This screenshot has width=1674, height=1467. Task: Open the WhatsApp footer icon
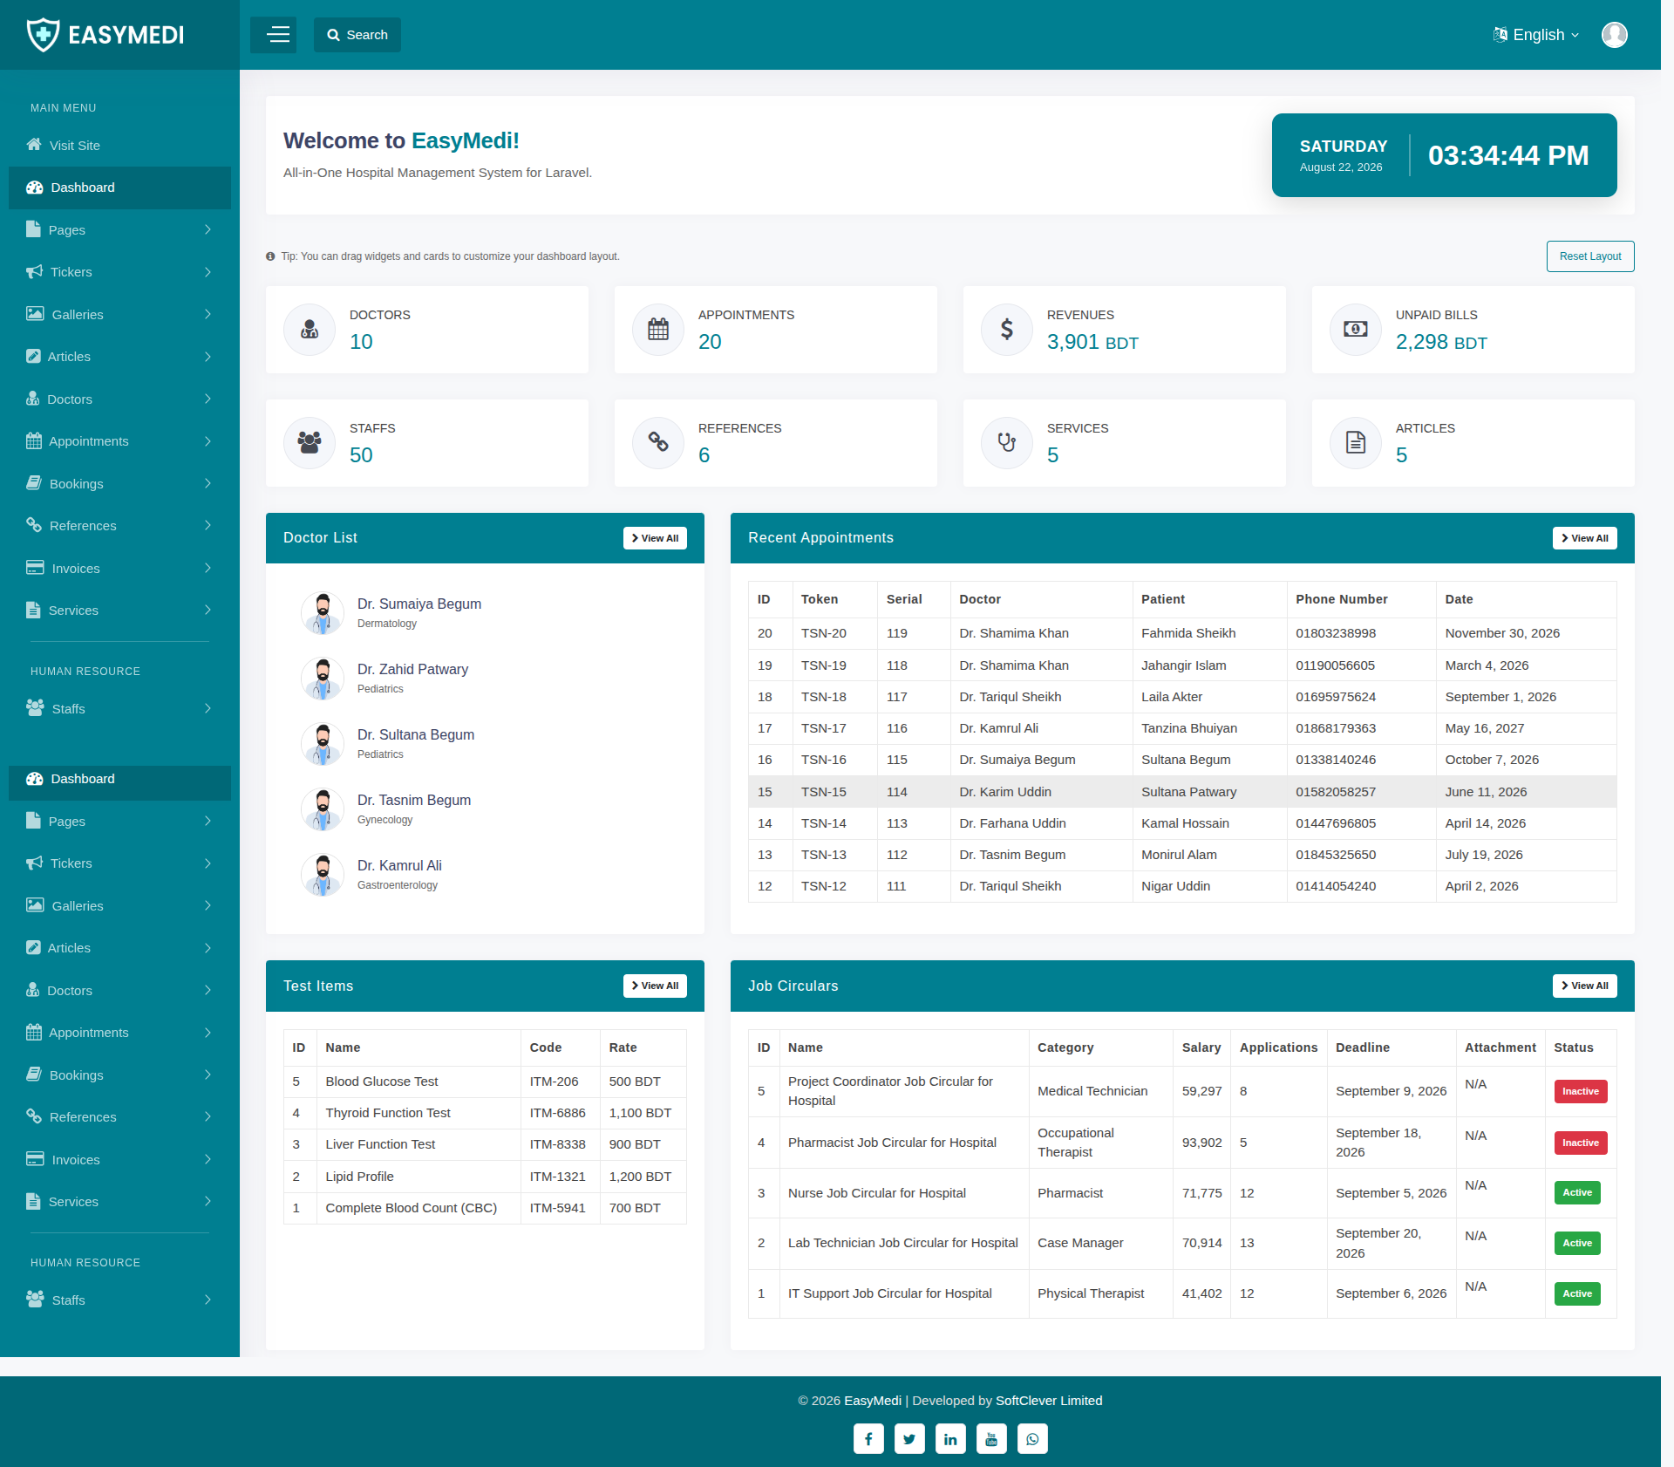pos(1032,1438)
